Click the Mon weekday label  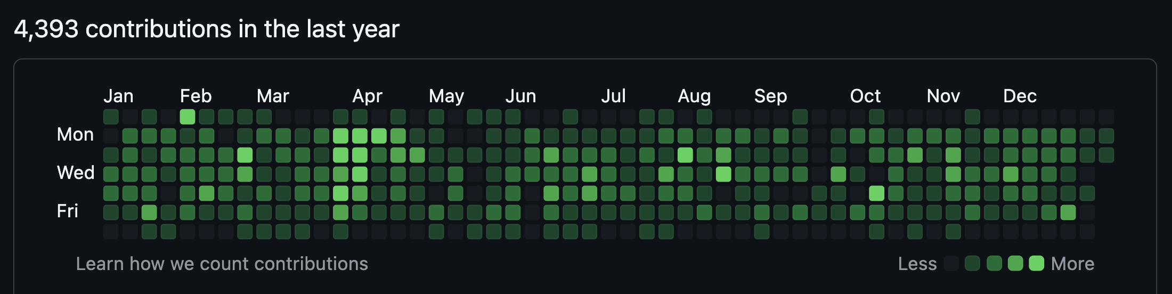[75, 134]
